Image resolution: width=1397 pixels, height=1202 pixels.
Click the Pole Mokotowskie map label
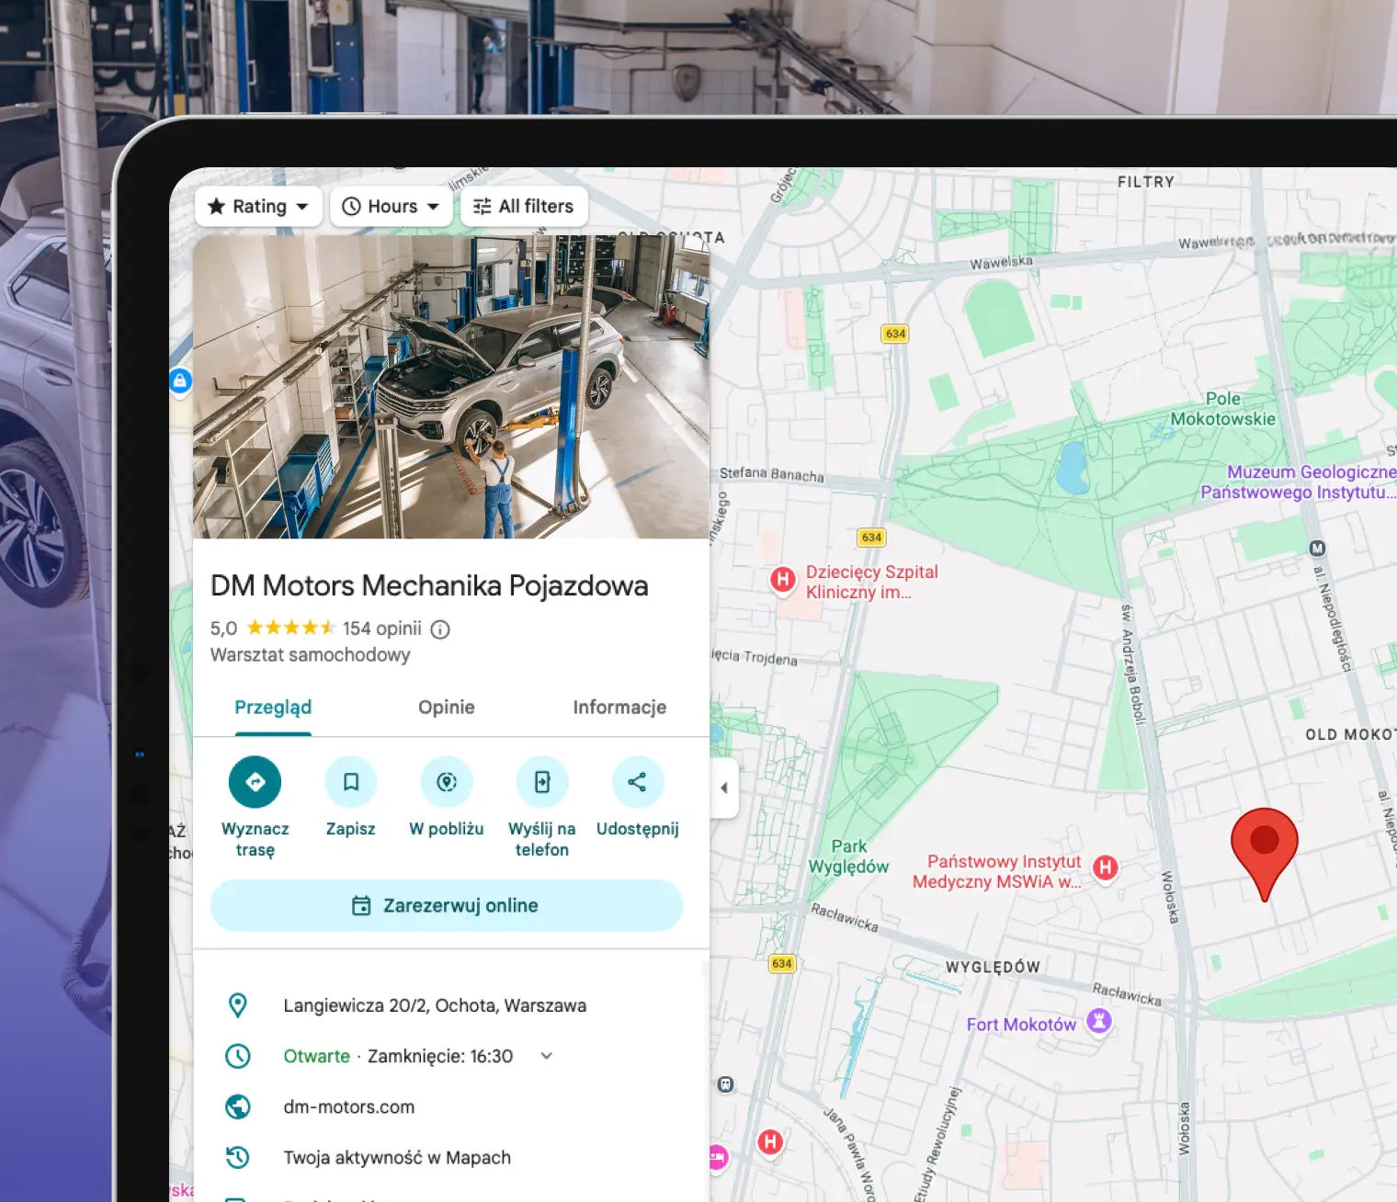click(1223, 409)
